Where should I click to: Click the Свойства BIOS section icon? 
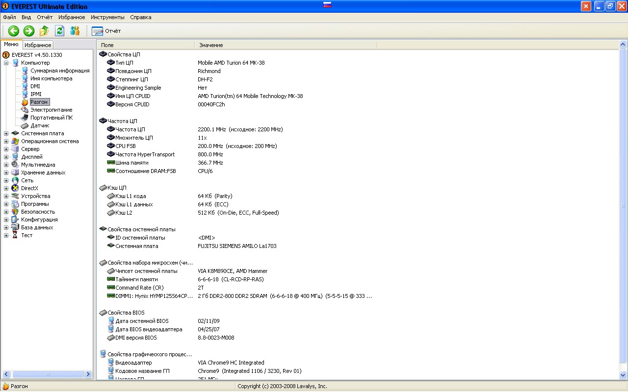[x=103, y=312]
